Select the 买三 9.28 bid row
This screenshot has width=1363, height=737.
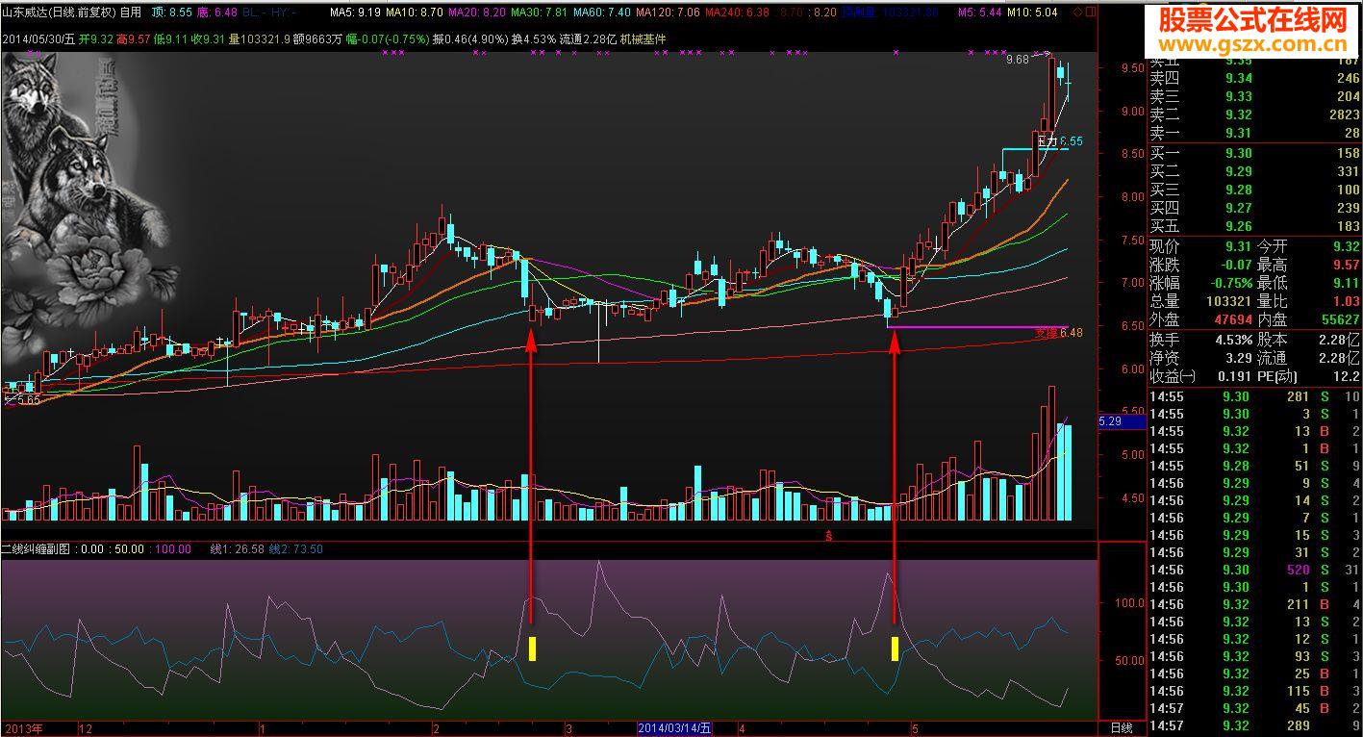click(x=1255, y=190)
